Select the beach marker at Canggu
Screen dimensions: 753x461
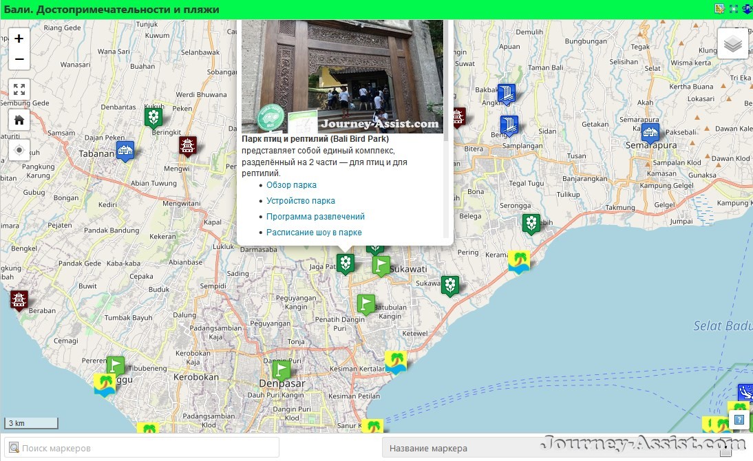coord(104,385)
